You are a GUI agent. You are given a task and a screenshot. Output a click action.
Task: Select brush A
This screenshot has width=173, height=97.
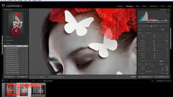point(146,64)
